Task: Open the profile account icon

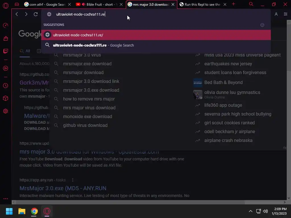Action: [x=276, y=14]
